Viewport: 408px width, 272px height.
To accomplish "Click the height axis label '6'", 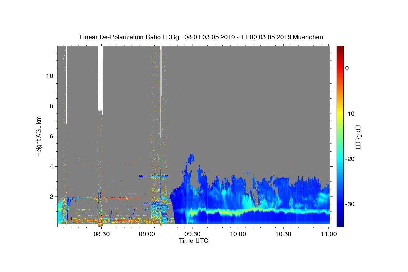I will click(x=51, y=136).
